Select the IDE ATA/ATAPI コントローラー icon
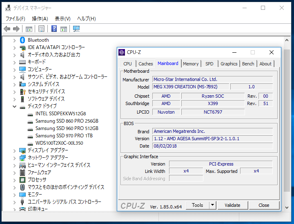This screenshot has width=294, height=224. [22, 47]
